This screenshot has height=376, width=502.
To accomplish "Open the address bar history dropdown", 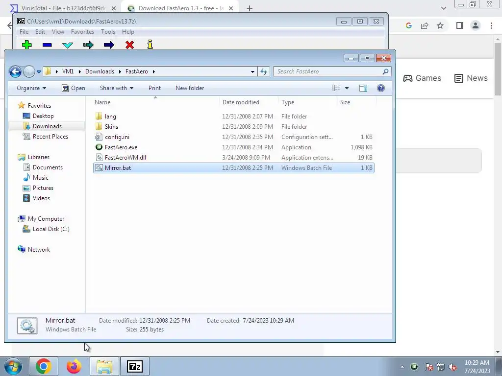I will pyautogui.click(x=252, y=71).
